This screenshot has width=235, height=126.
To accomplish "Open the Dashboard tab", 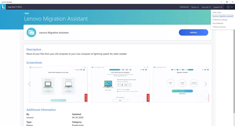I will coord(184,7).
